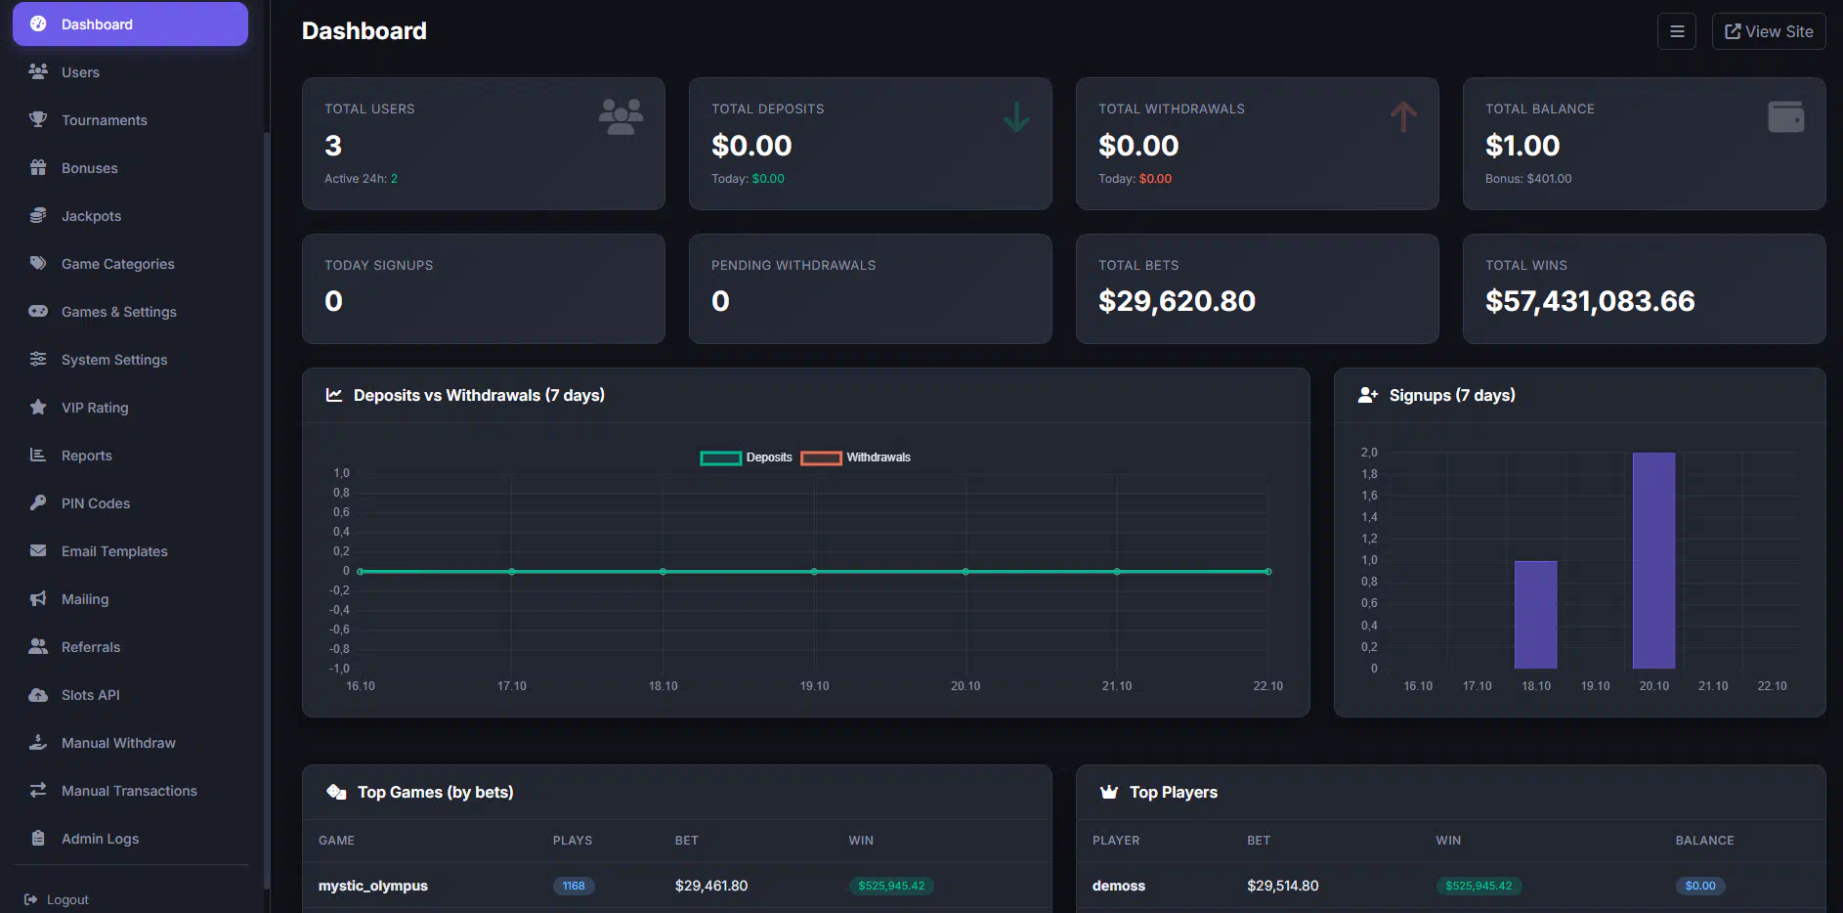
Task: Log out via Logout link
Action: coord(57,899)
